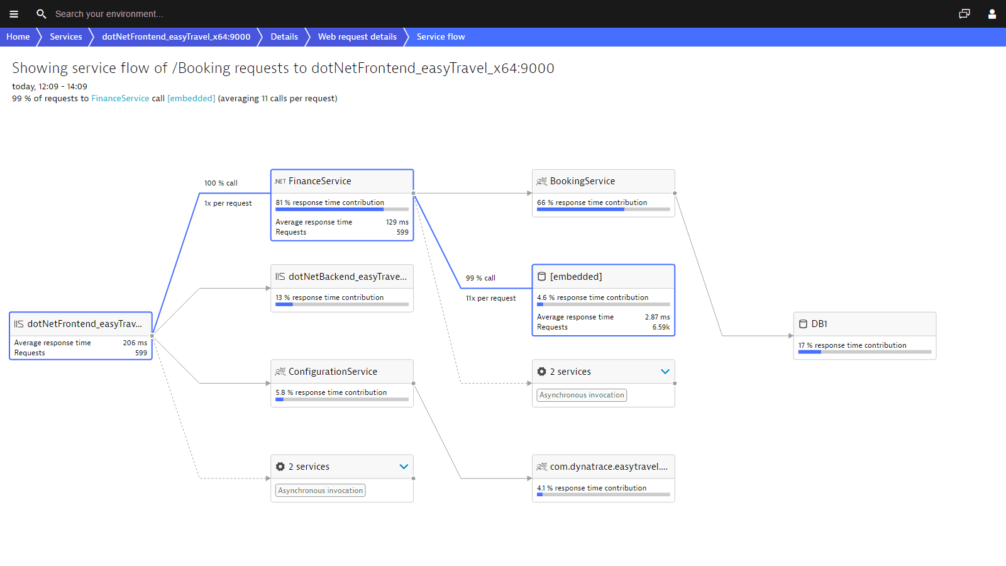Select the ConfigurationService node title
The image size is (1006, 566).
pos(333,372)
